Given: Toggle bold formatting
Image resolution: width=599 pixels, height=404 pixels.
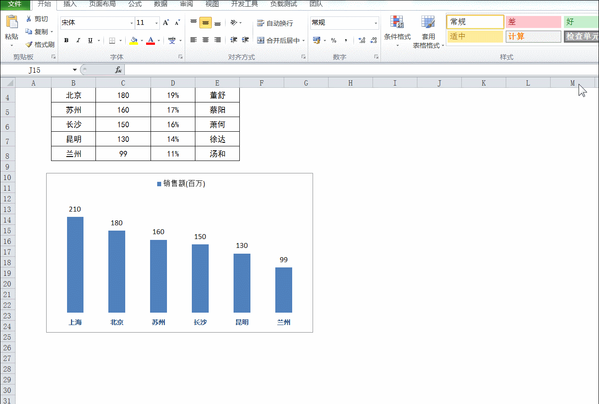Looking at the screenshot, I should coord(66,40).
